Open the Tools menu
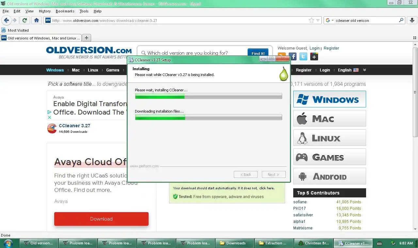The width and height of the screenshot is (418, 248). (x=84, y=11)
